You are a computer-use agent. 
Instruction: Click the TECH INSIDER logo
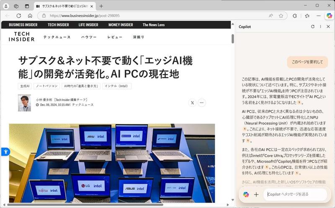22,37
